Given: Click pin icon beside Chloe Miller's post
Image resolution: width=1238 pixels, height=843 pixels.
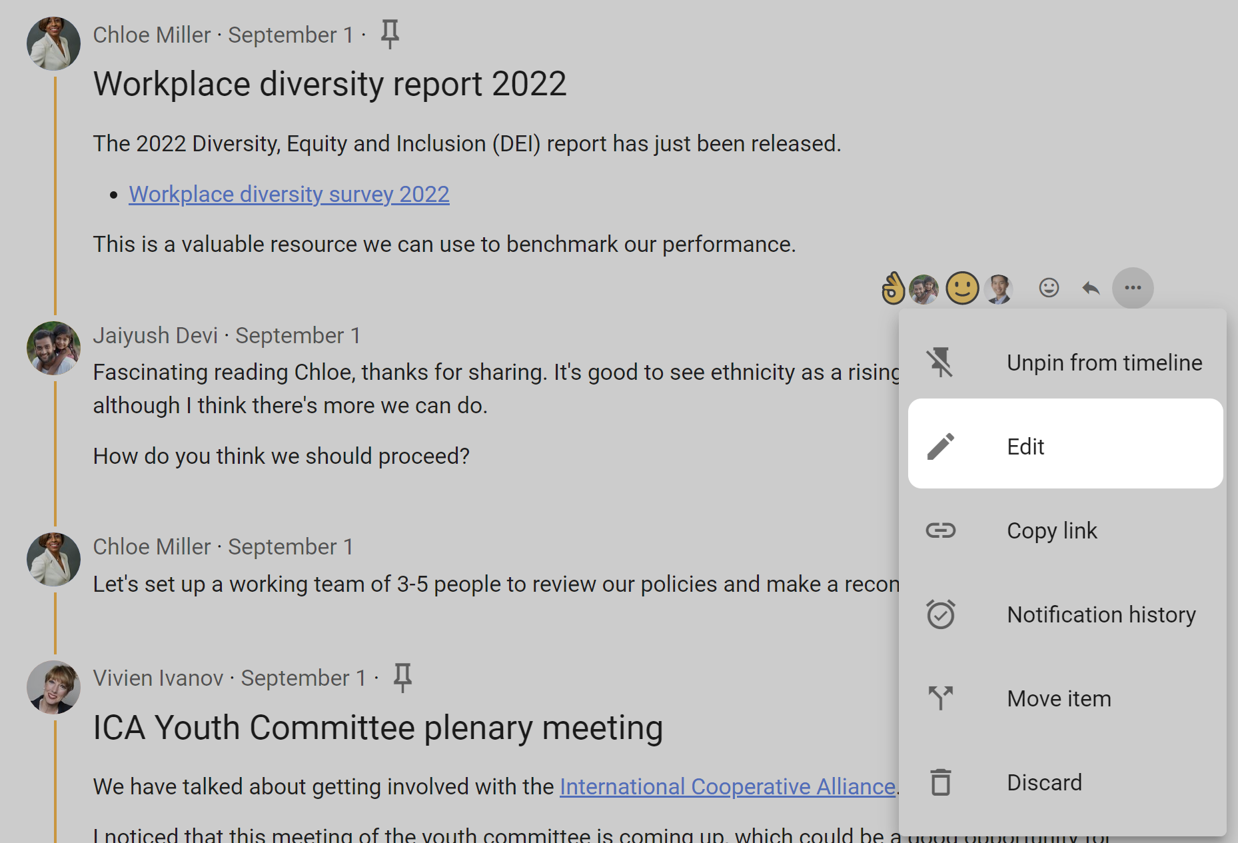Looking at the screenshot, I should (390, 34).
